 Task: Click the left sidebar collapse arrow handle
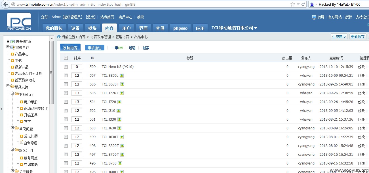click(x=1, y=109)
